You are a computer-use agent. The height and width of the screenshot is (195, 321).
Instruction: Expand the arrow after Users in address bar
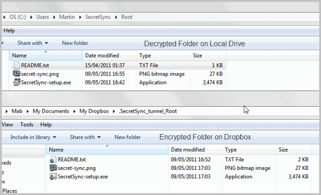pyautogui.click(x=54, y=17)
